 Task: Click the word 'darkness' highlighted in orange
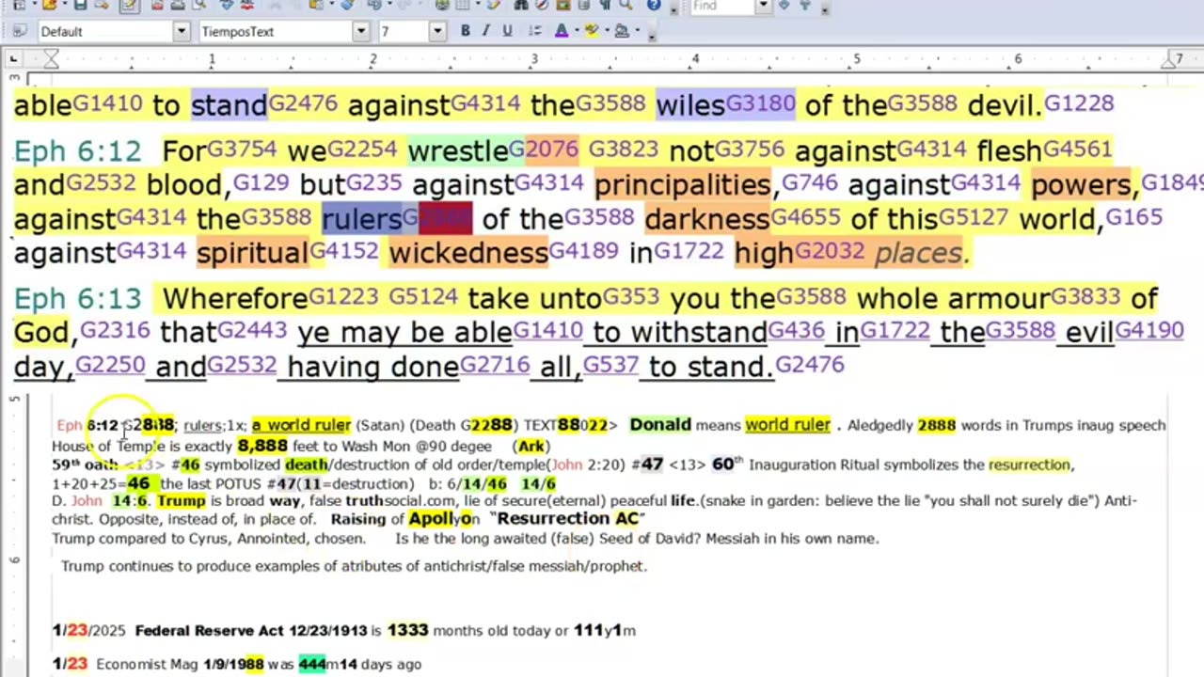(707, 219)
